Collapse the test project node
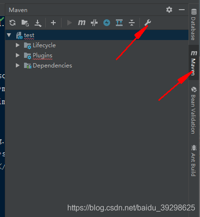200x217 pixels. [x=9, y=35]
